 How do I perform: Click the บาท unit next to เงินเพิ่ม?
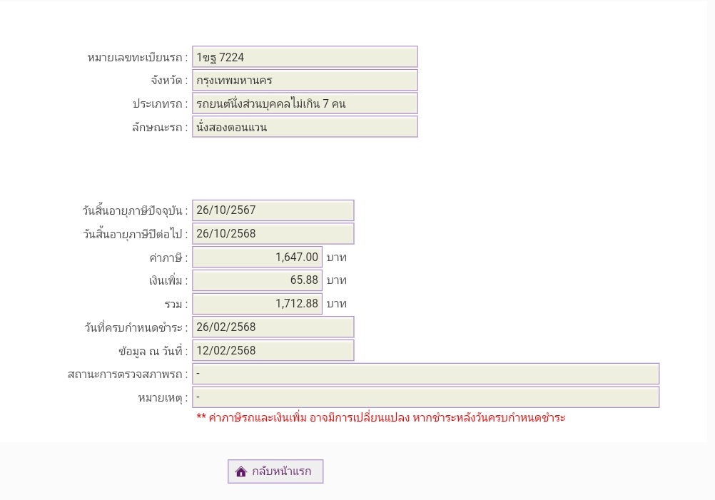point(337,280)
